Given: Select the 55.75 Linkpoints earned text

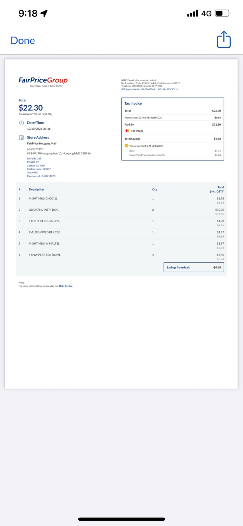Looking at the screenshot, I should [x=146, y=146].
